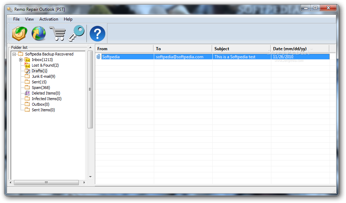
Task: Click the folder list horizontal scrollbar thumb
Action: click(x=46, y=182)
